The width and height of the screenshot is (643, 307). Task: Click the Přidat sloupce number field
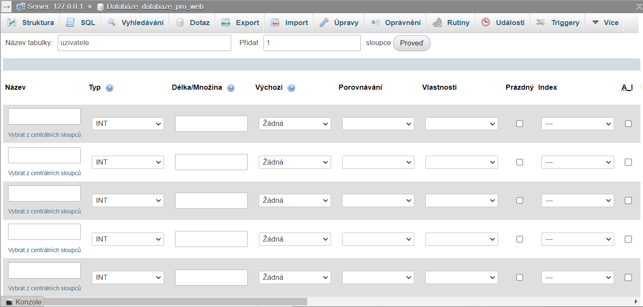click(312, 43)
